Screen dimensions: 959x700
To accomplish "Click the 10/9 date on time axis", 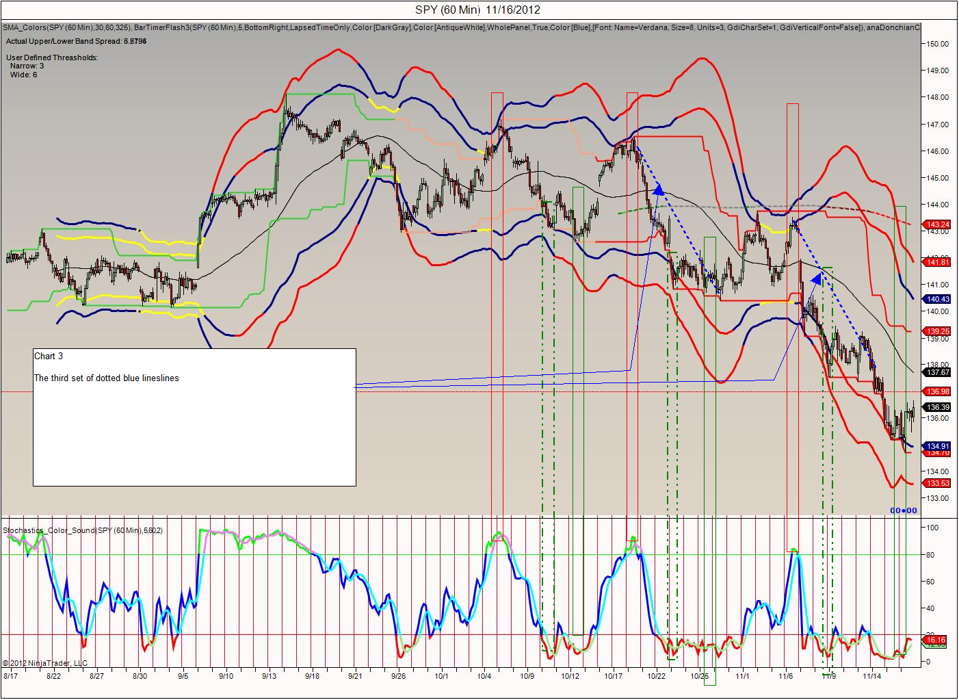I will pos(527,676).
